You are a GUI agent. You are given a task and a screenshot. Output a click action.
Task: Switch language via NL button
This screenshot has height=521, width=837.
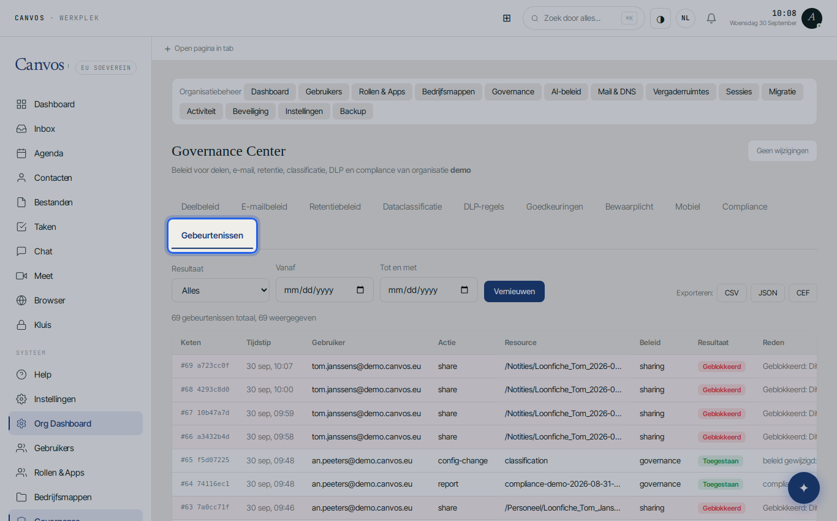coord(686,18)
